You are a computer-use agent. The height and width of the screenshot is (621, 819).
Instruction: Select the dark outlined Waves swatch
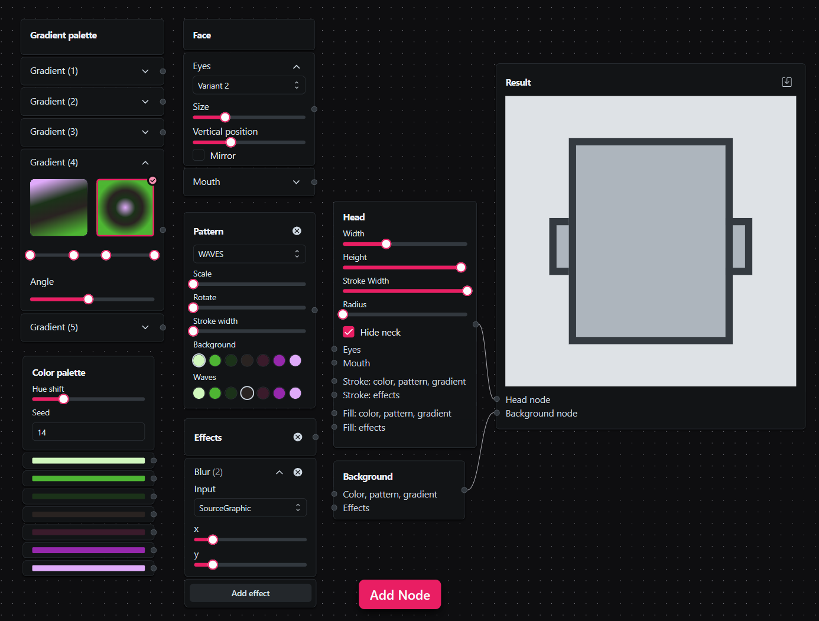247,393
